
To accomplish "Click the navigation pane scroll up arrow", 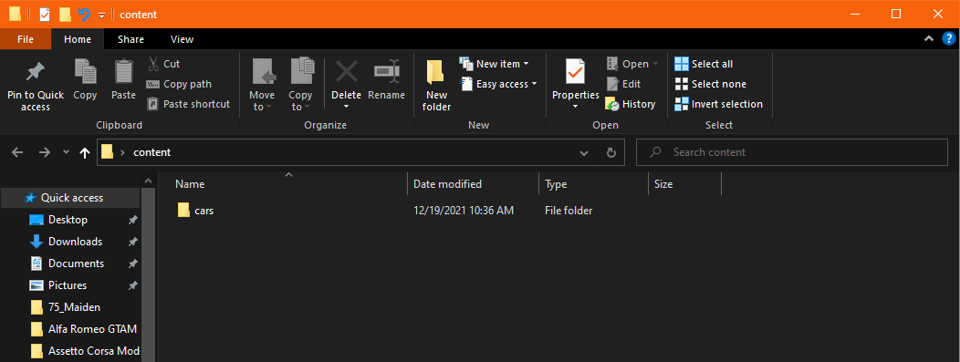I will pyautogui.click(x=148, y=181).
